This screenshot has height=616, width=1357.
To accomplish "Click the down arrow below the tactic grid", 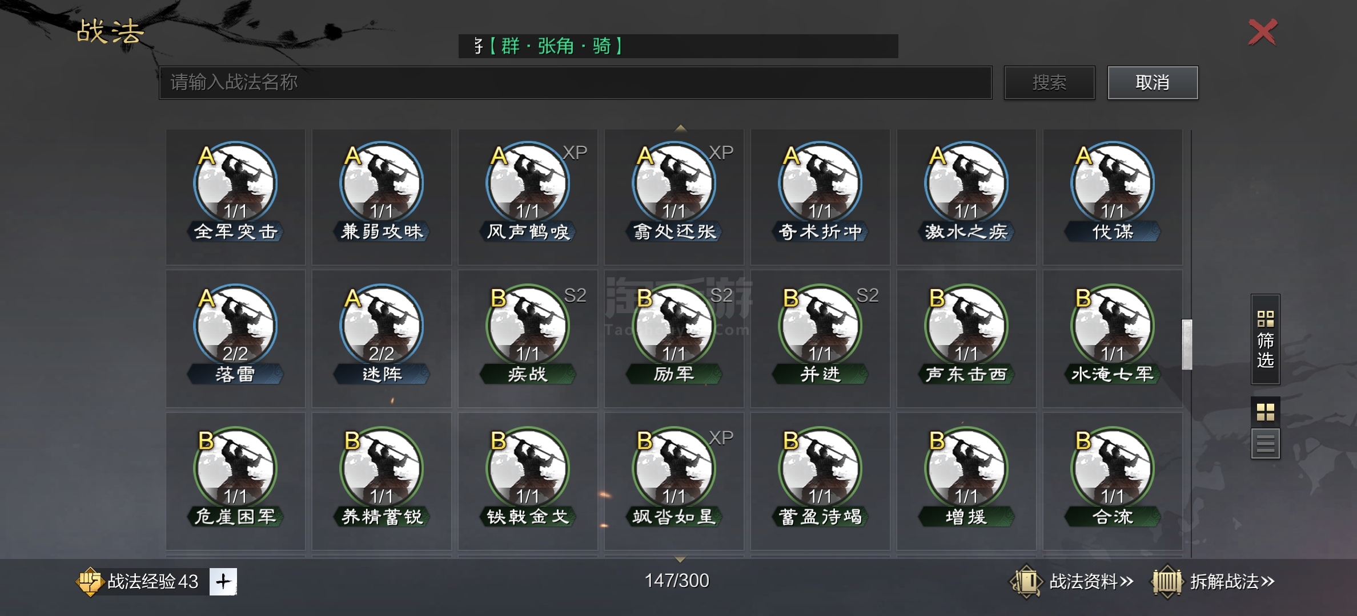I will pos(680,559).
